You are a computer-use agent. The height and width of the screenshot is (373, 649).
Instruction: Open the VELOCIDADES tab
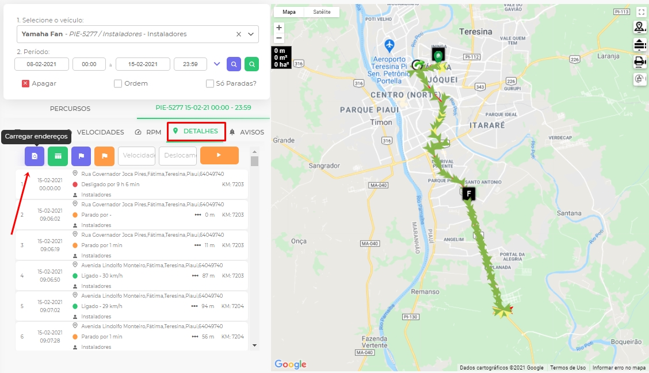[x=101, y=132]
